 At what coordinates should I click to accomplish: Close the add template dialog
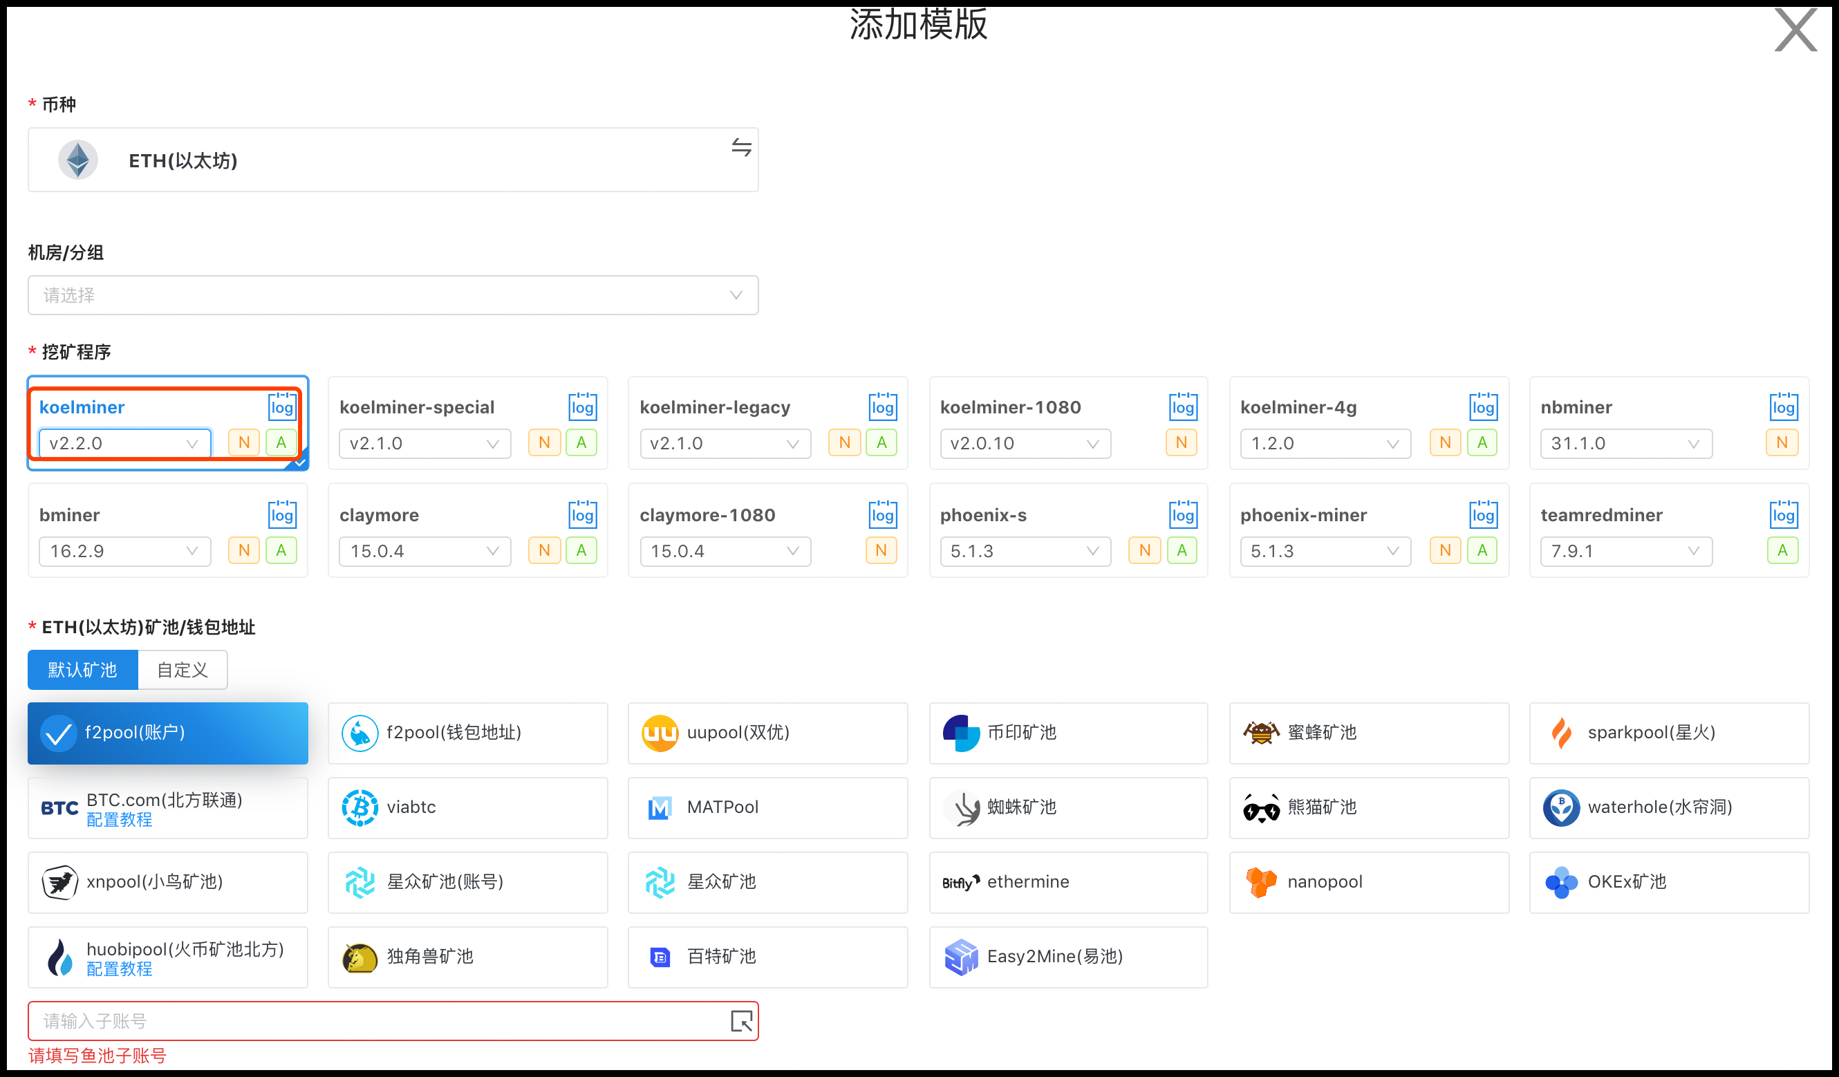1796,30
